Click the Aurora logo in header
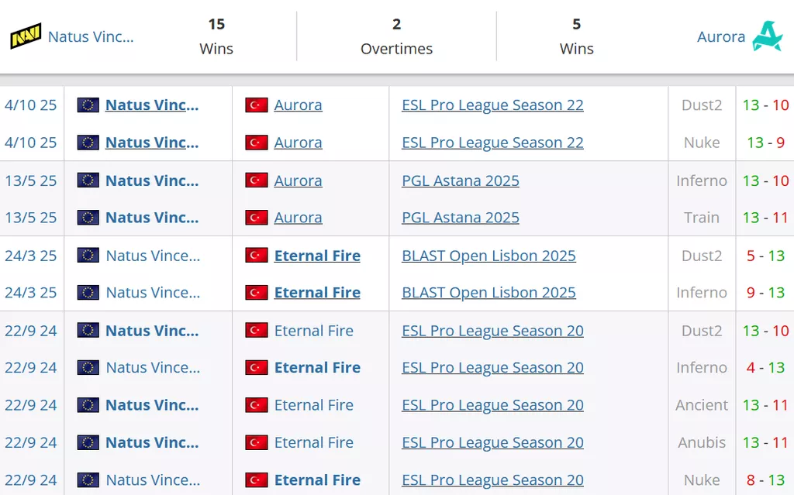 click(767, 36)
